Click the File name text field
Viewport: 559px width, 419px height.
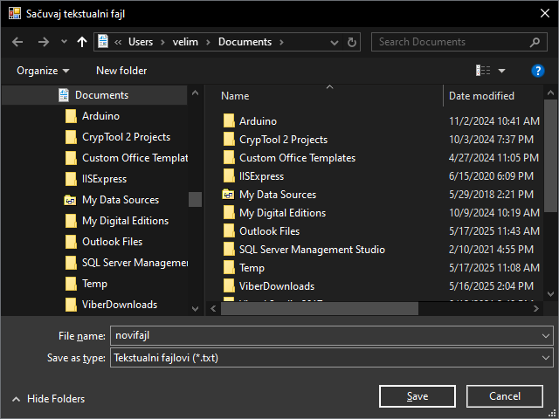[323, 335]
